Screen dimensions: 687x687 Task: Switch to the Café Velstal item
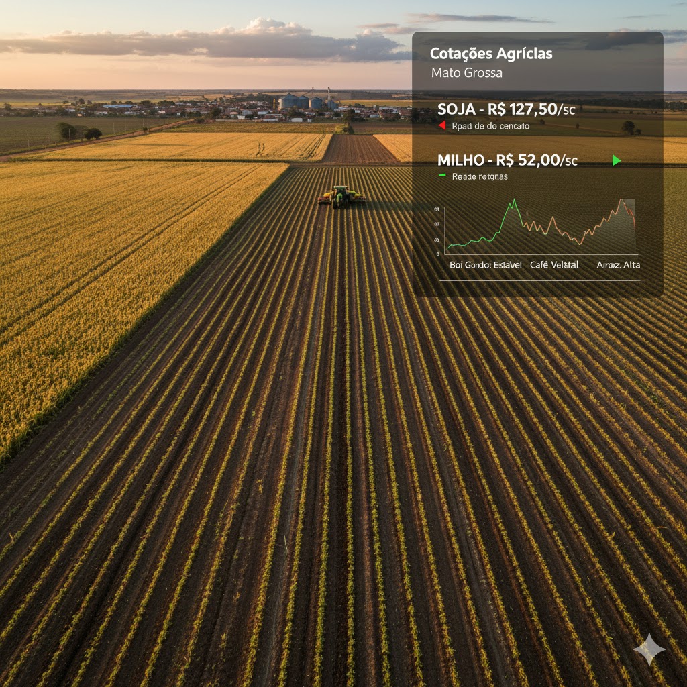(x=554, y=265)
